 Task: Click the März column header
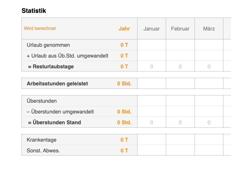[209, 29]
